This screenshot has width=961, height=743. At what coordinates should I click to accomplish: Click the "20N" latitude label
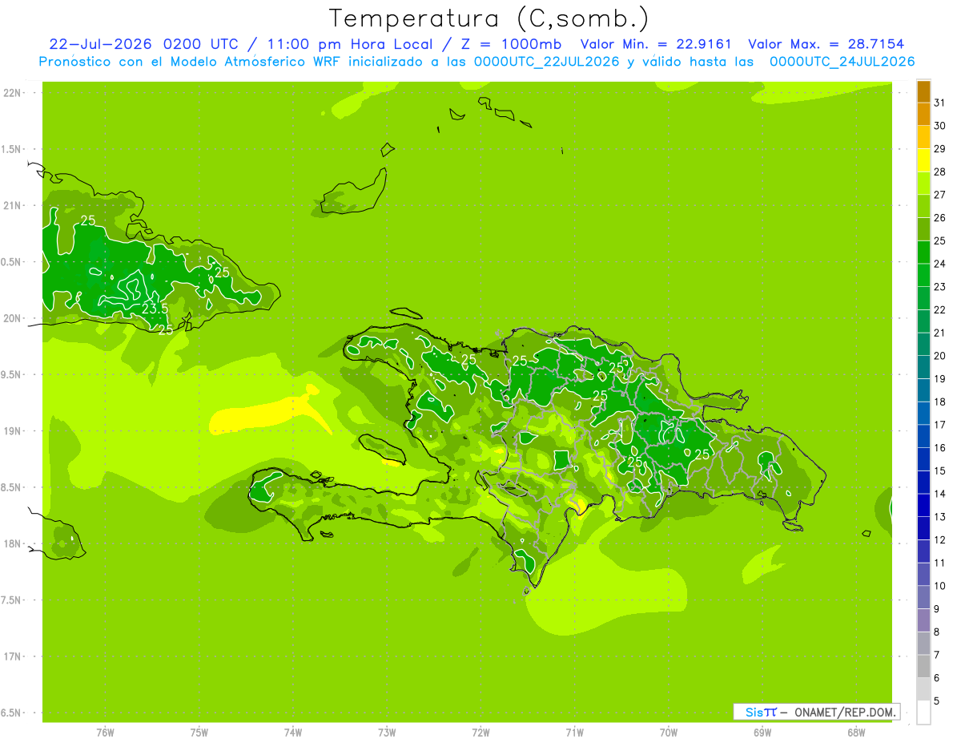pos(12,318)
